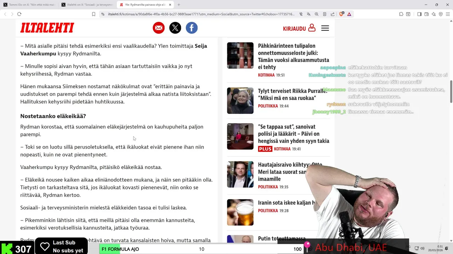Open the tab search icon in toolbar
This screenshot has height=254, width=453.
point(408,14)
